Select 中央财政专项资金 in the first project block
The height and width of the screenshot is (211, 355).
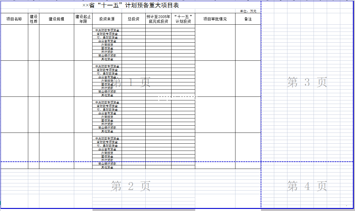point(107,30)
